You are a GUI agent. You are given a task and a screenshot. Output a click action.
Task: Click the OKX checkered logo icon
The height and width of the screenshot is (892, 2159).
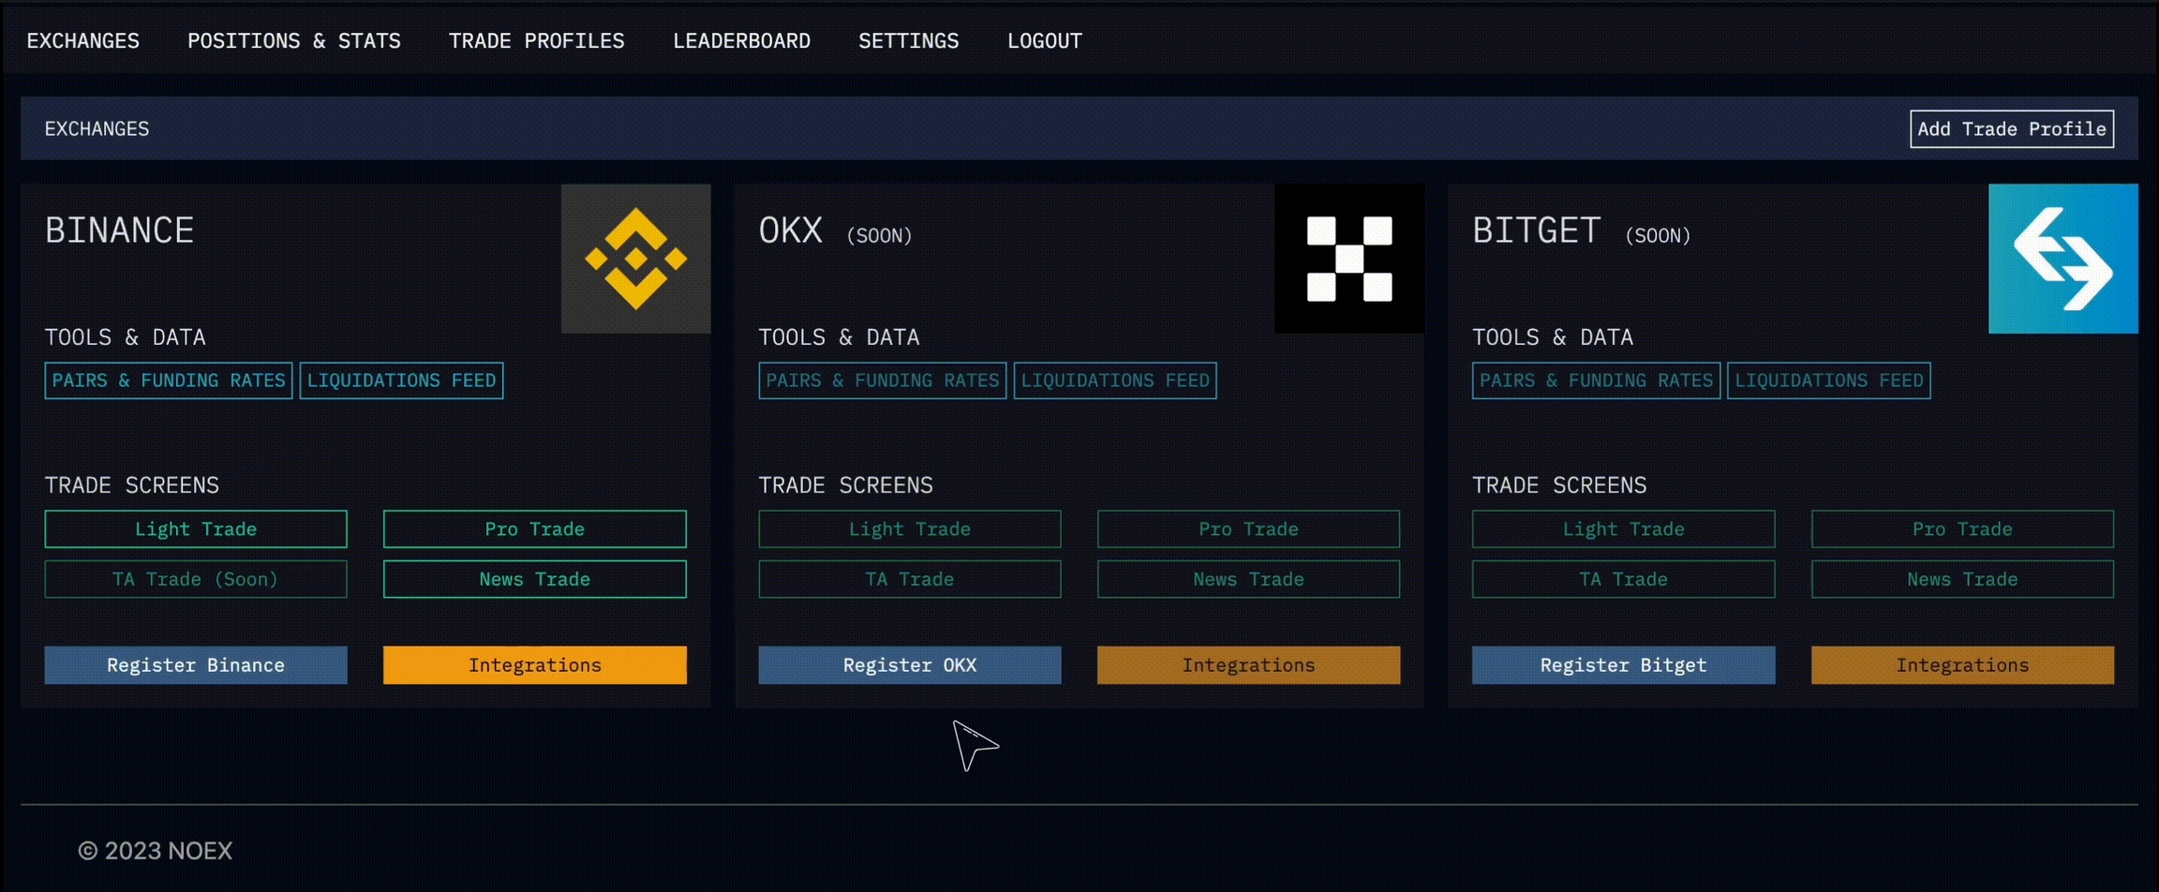[x=1348, y=259]
